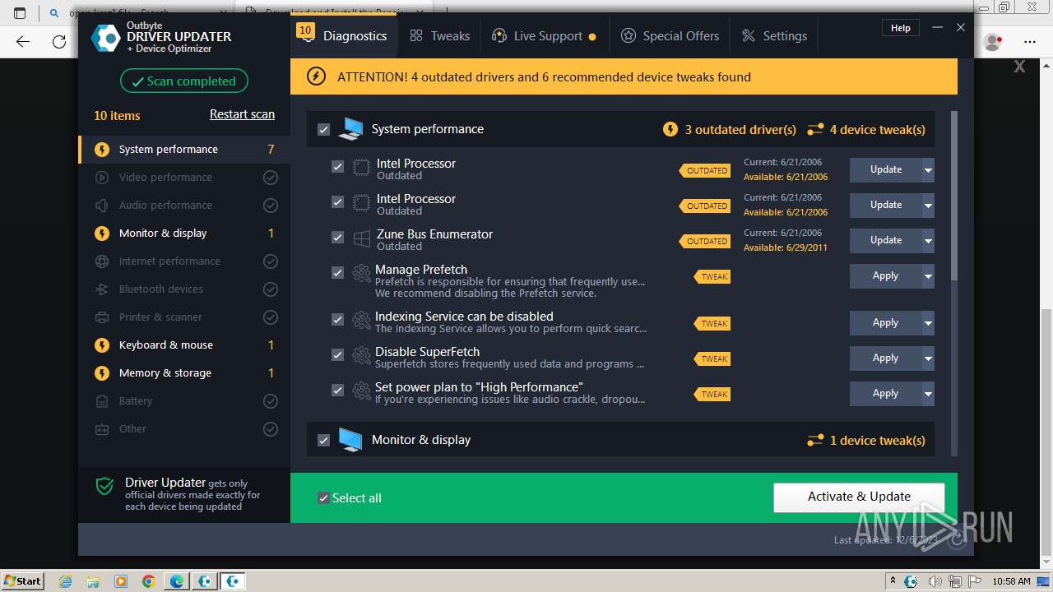Uncheck the High Performance power plan checkbox

pos(337,390)
